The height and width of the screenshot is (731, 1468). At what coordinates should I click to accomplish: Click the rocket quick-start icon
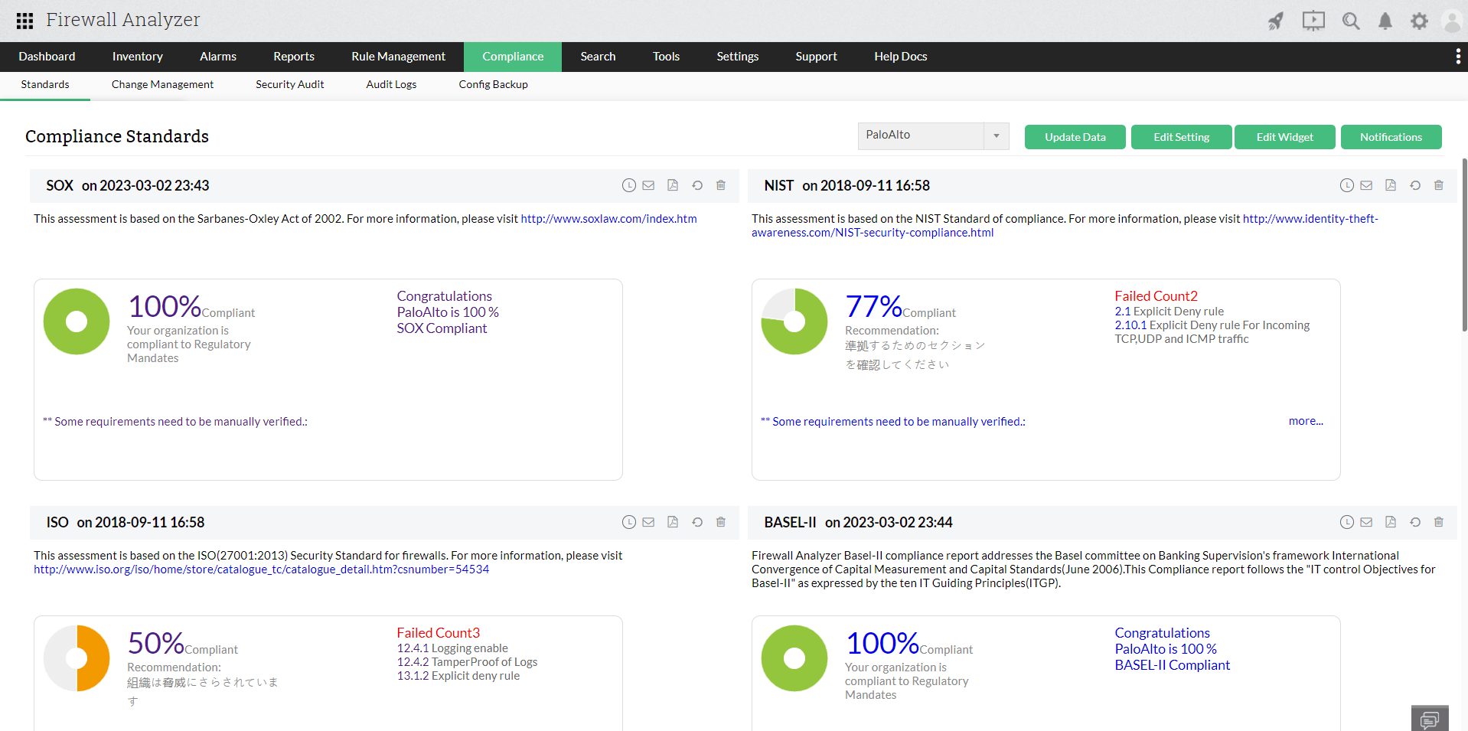(1275, 21)
